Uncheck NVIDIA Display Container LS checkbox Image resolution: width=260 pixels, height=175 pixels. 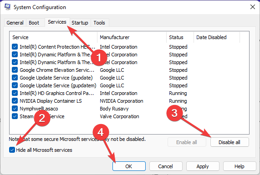point(15,101)
